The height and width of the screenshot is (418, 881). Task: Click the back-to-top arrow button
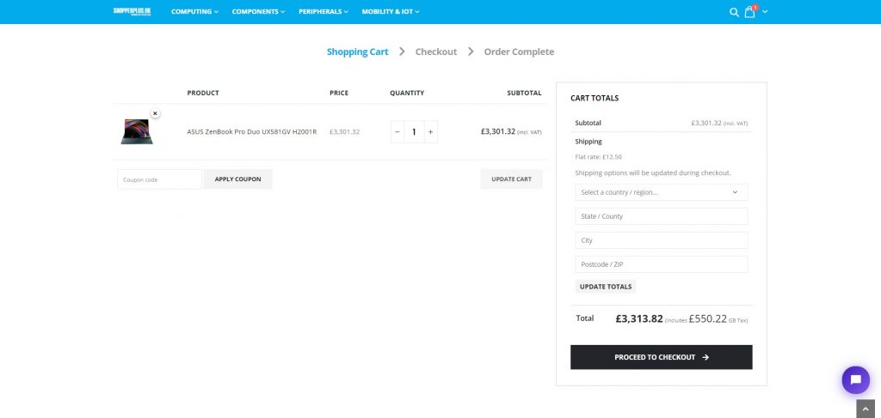(866, 409)
